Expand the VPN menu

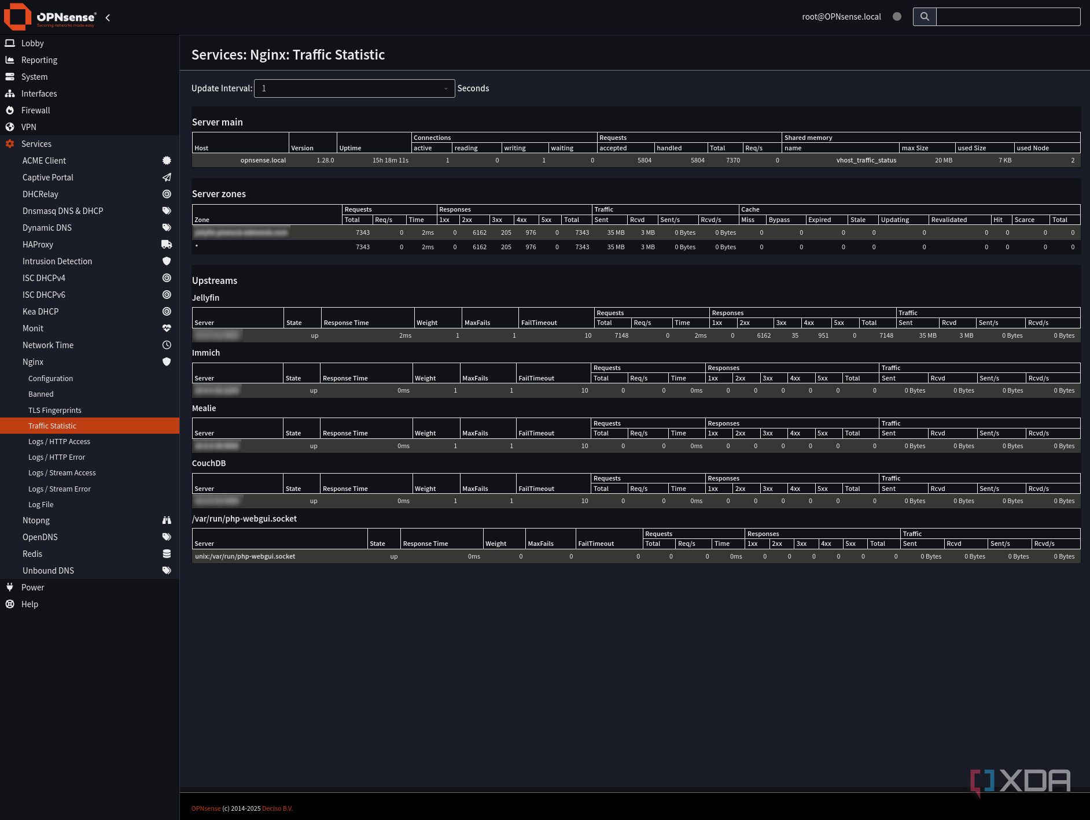click(90, 127)
